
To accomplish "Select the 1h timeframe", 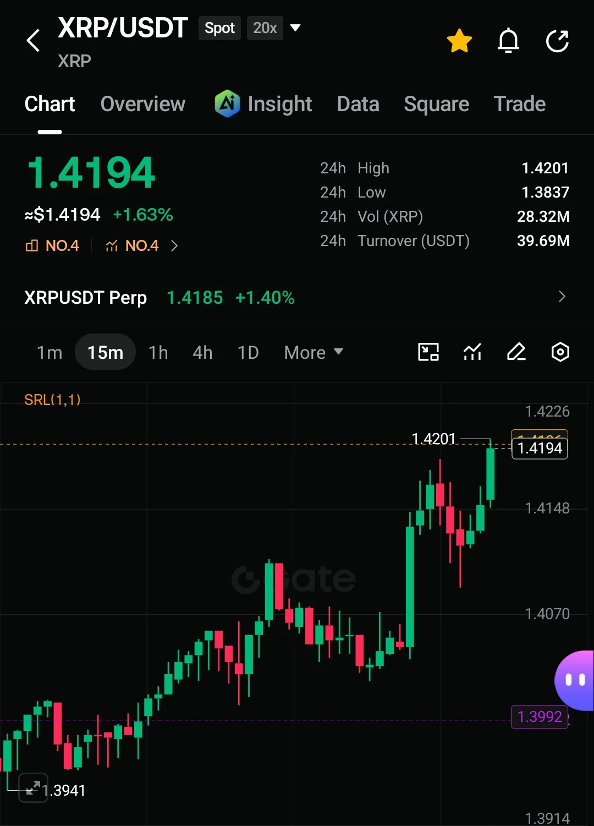I will (x=158, y=352).
